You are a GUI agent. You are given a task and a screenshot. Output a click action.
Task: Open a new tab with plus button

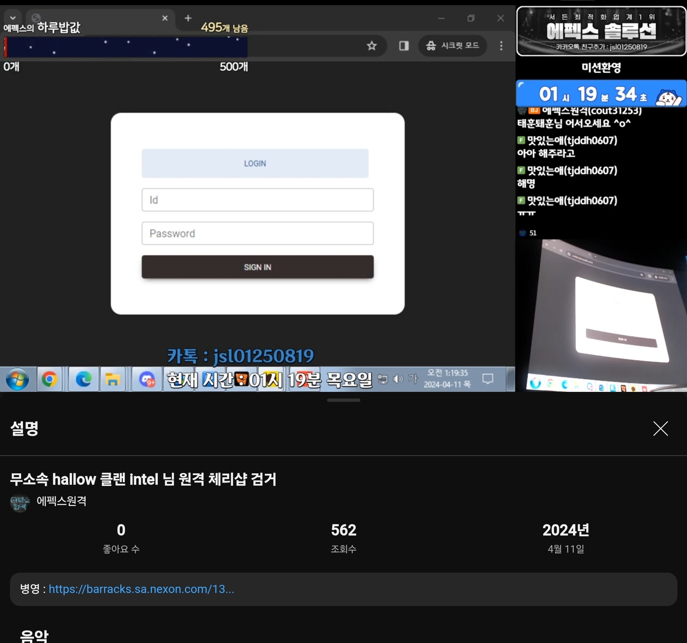tap(188, 18)
